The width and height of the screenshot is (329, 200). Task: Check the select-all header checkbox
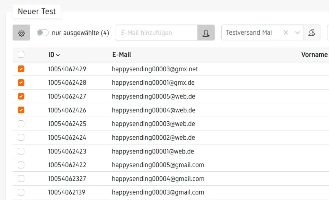pos(21,55)
